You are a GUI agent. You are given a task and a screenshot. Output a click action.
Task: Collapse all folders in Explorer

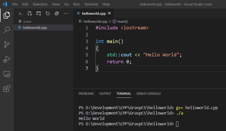57,13
